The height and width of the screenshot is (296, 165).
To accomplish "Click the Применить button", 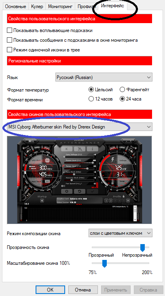I will point(116,290).
